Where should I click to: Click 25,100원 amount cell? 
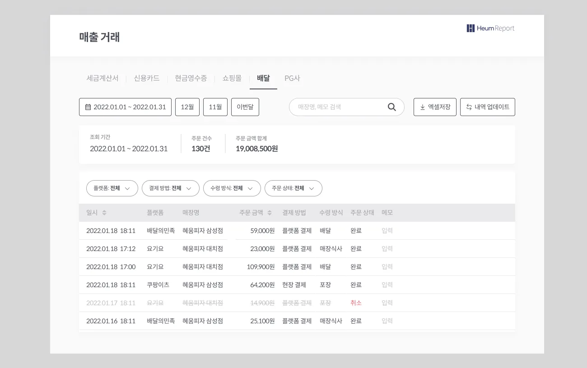262,321
